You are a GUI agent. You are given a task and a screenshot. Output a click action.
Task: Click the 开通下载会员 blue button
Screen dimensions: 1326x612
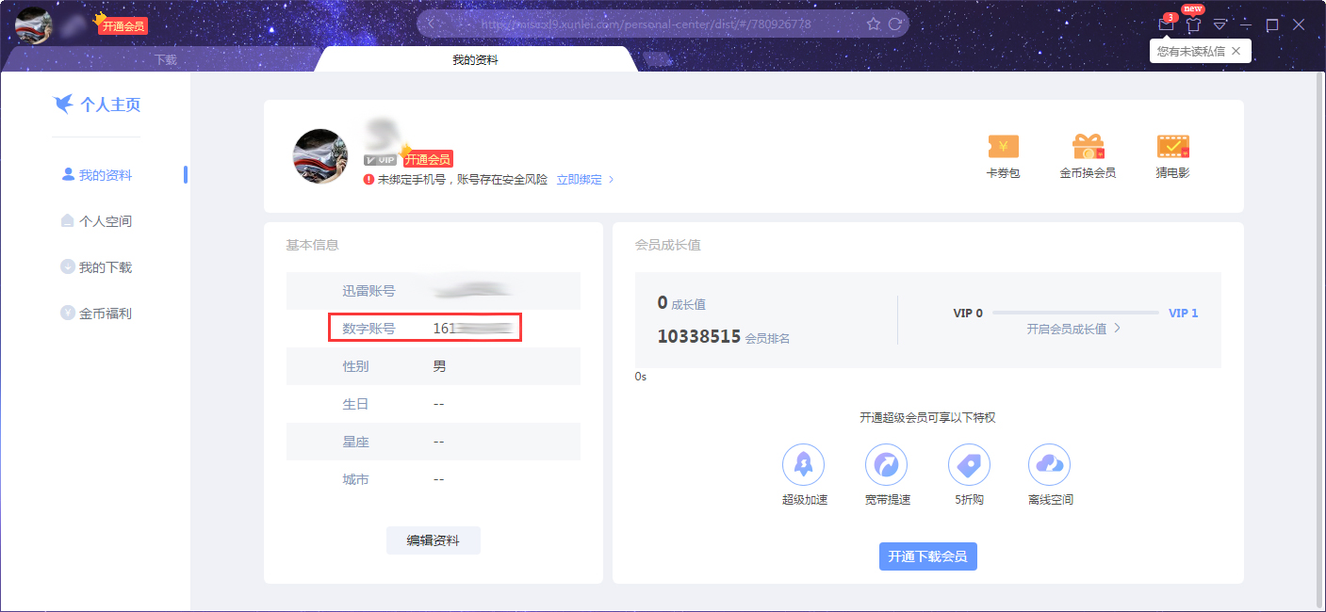pyautogui.click(x=927, y=556)
